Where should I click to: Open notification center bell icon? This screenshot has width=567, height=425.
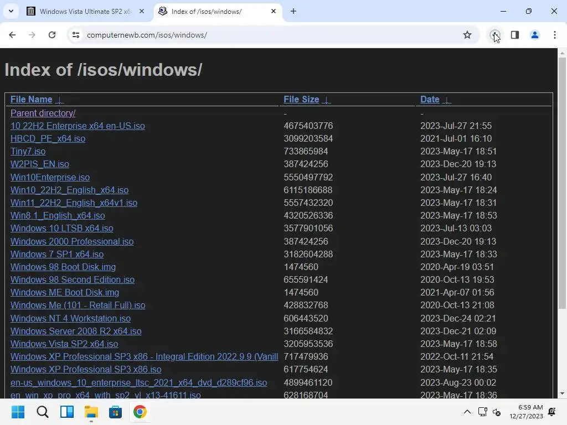click(552, 412)
